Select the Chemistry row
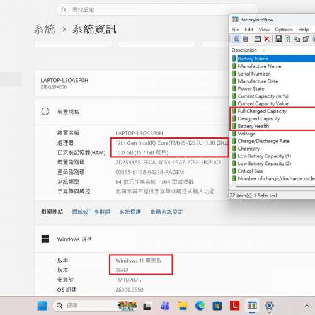 [x=273, y=149]
